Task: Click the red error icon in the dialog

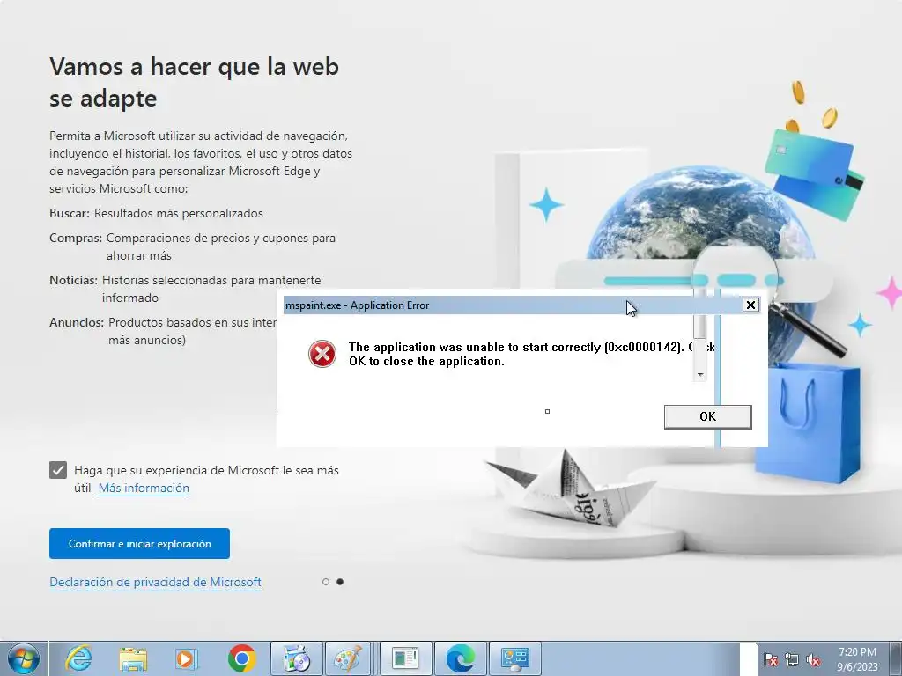Action: [322, 354]
